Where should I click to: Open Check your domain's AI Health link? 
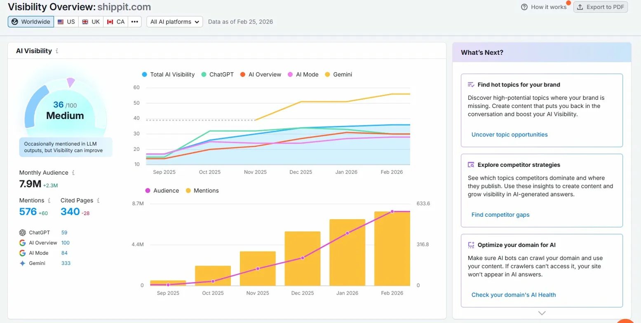[x=514, y=295]
